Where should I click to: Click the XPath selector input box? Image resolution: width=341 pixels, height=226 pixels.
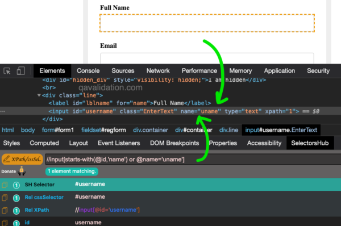pyautogui.click(x=193, y=160)
